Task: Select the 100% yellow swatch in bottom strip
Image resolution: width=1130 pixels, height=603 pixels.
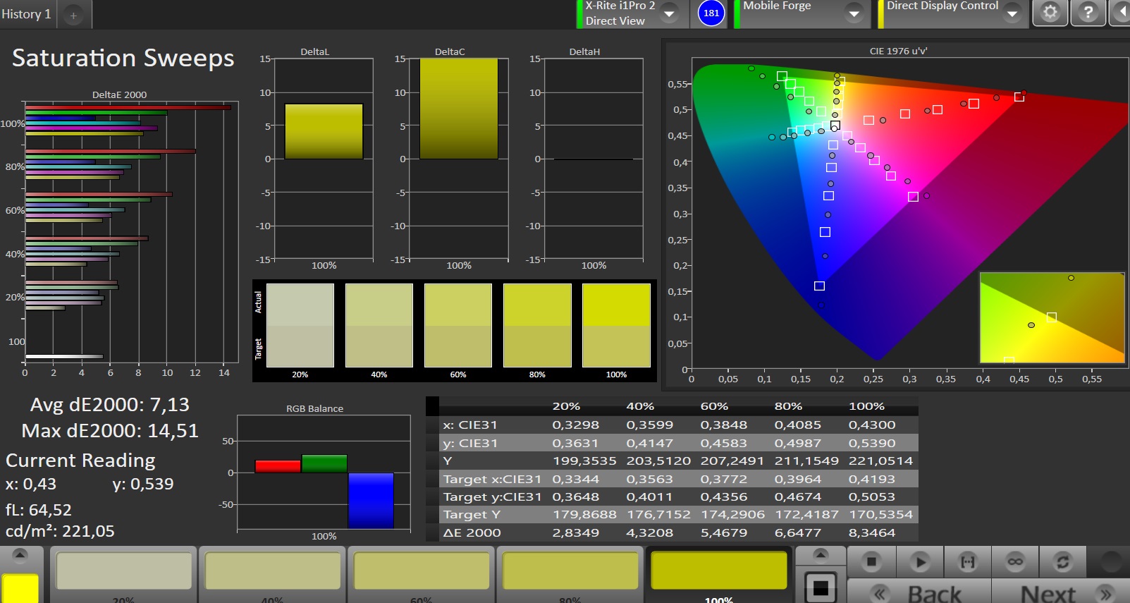Action: point(718,571)
